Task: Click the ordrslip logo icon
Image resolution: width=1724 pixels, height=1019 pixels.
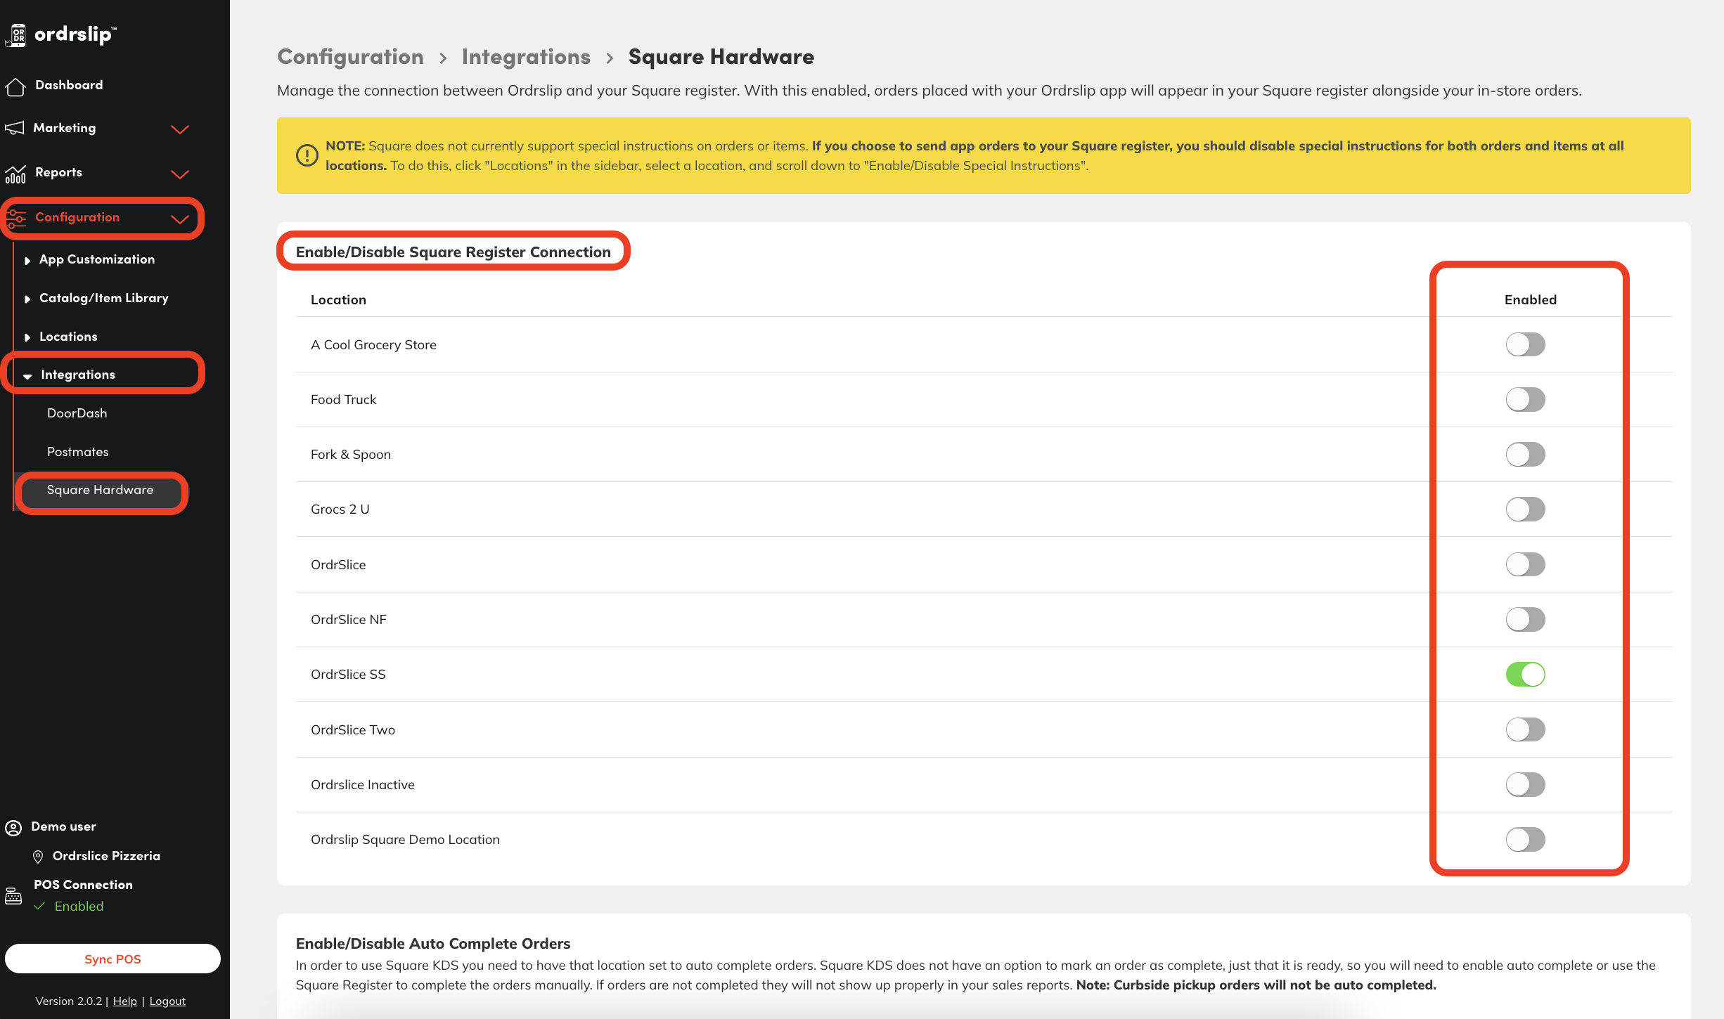Action: [17, 35]
